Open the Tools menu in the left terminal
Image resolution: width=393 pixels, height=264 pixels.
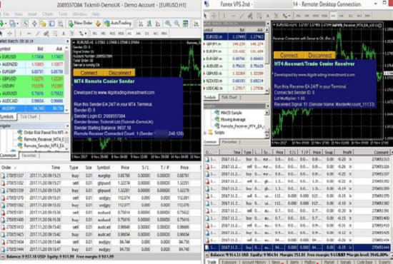[x=63, y=14]
